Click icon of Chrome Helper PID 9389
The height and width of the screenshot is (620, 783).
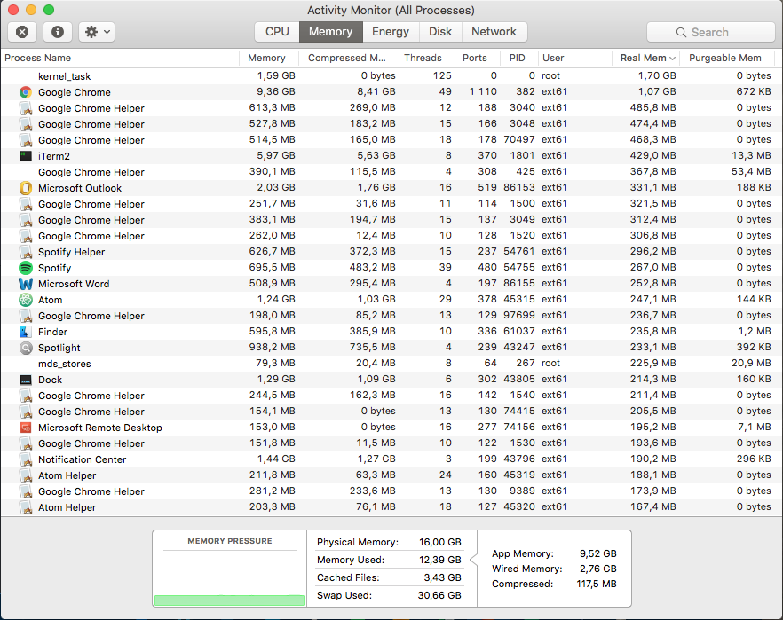coord(26,491)
